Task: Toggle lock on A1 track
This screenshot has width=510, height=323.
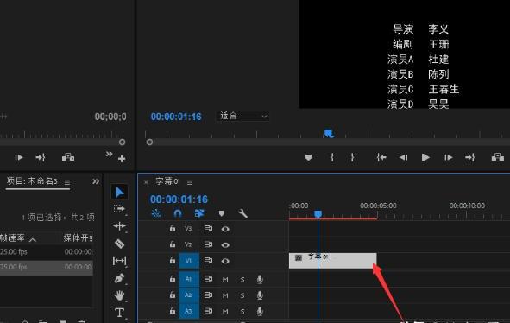Action: pyautogui.click(x=173, y=279)
